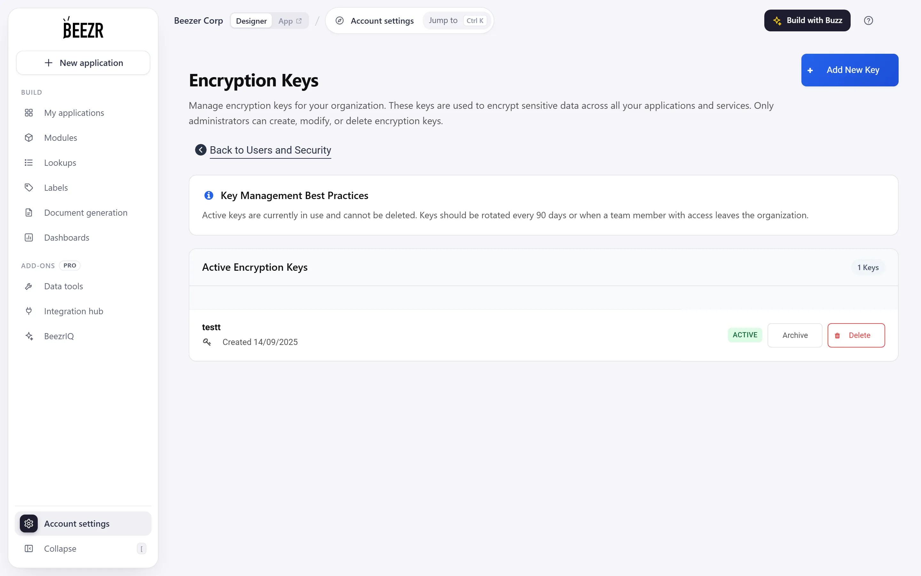
Task: Delete the testt key
Action: [x=856, y=335]
